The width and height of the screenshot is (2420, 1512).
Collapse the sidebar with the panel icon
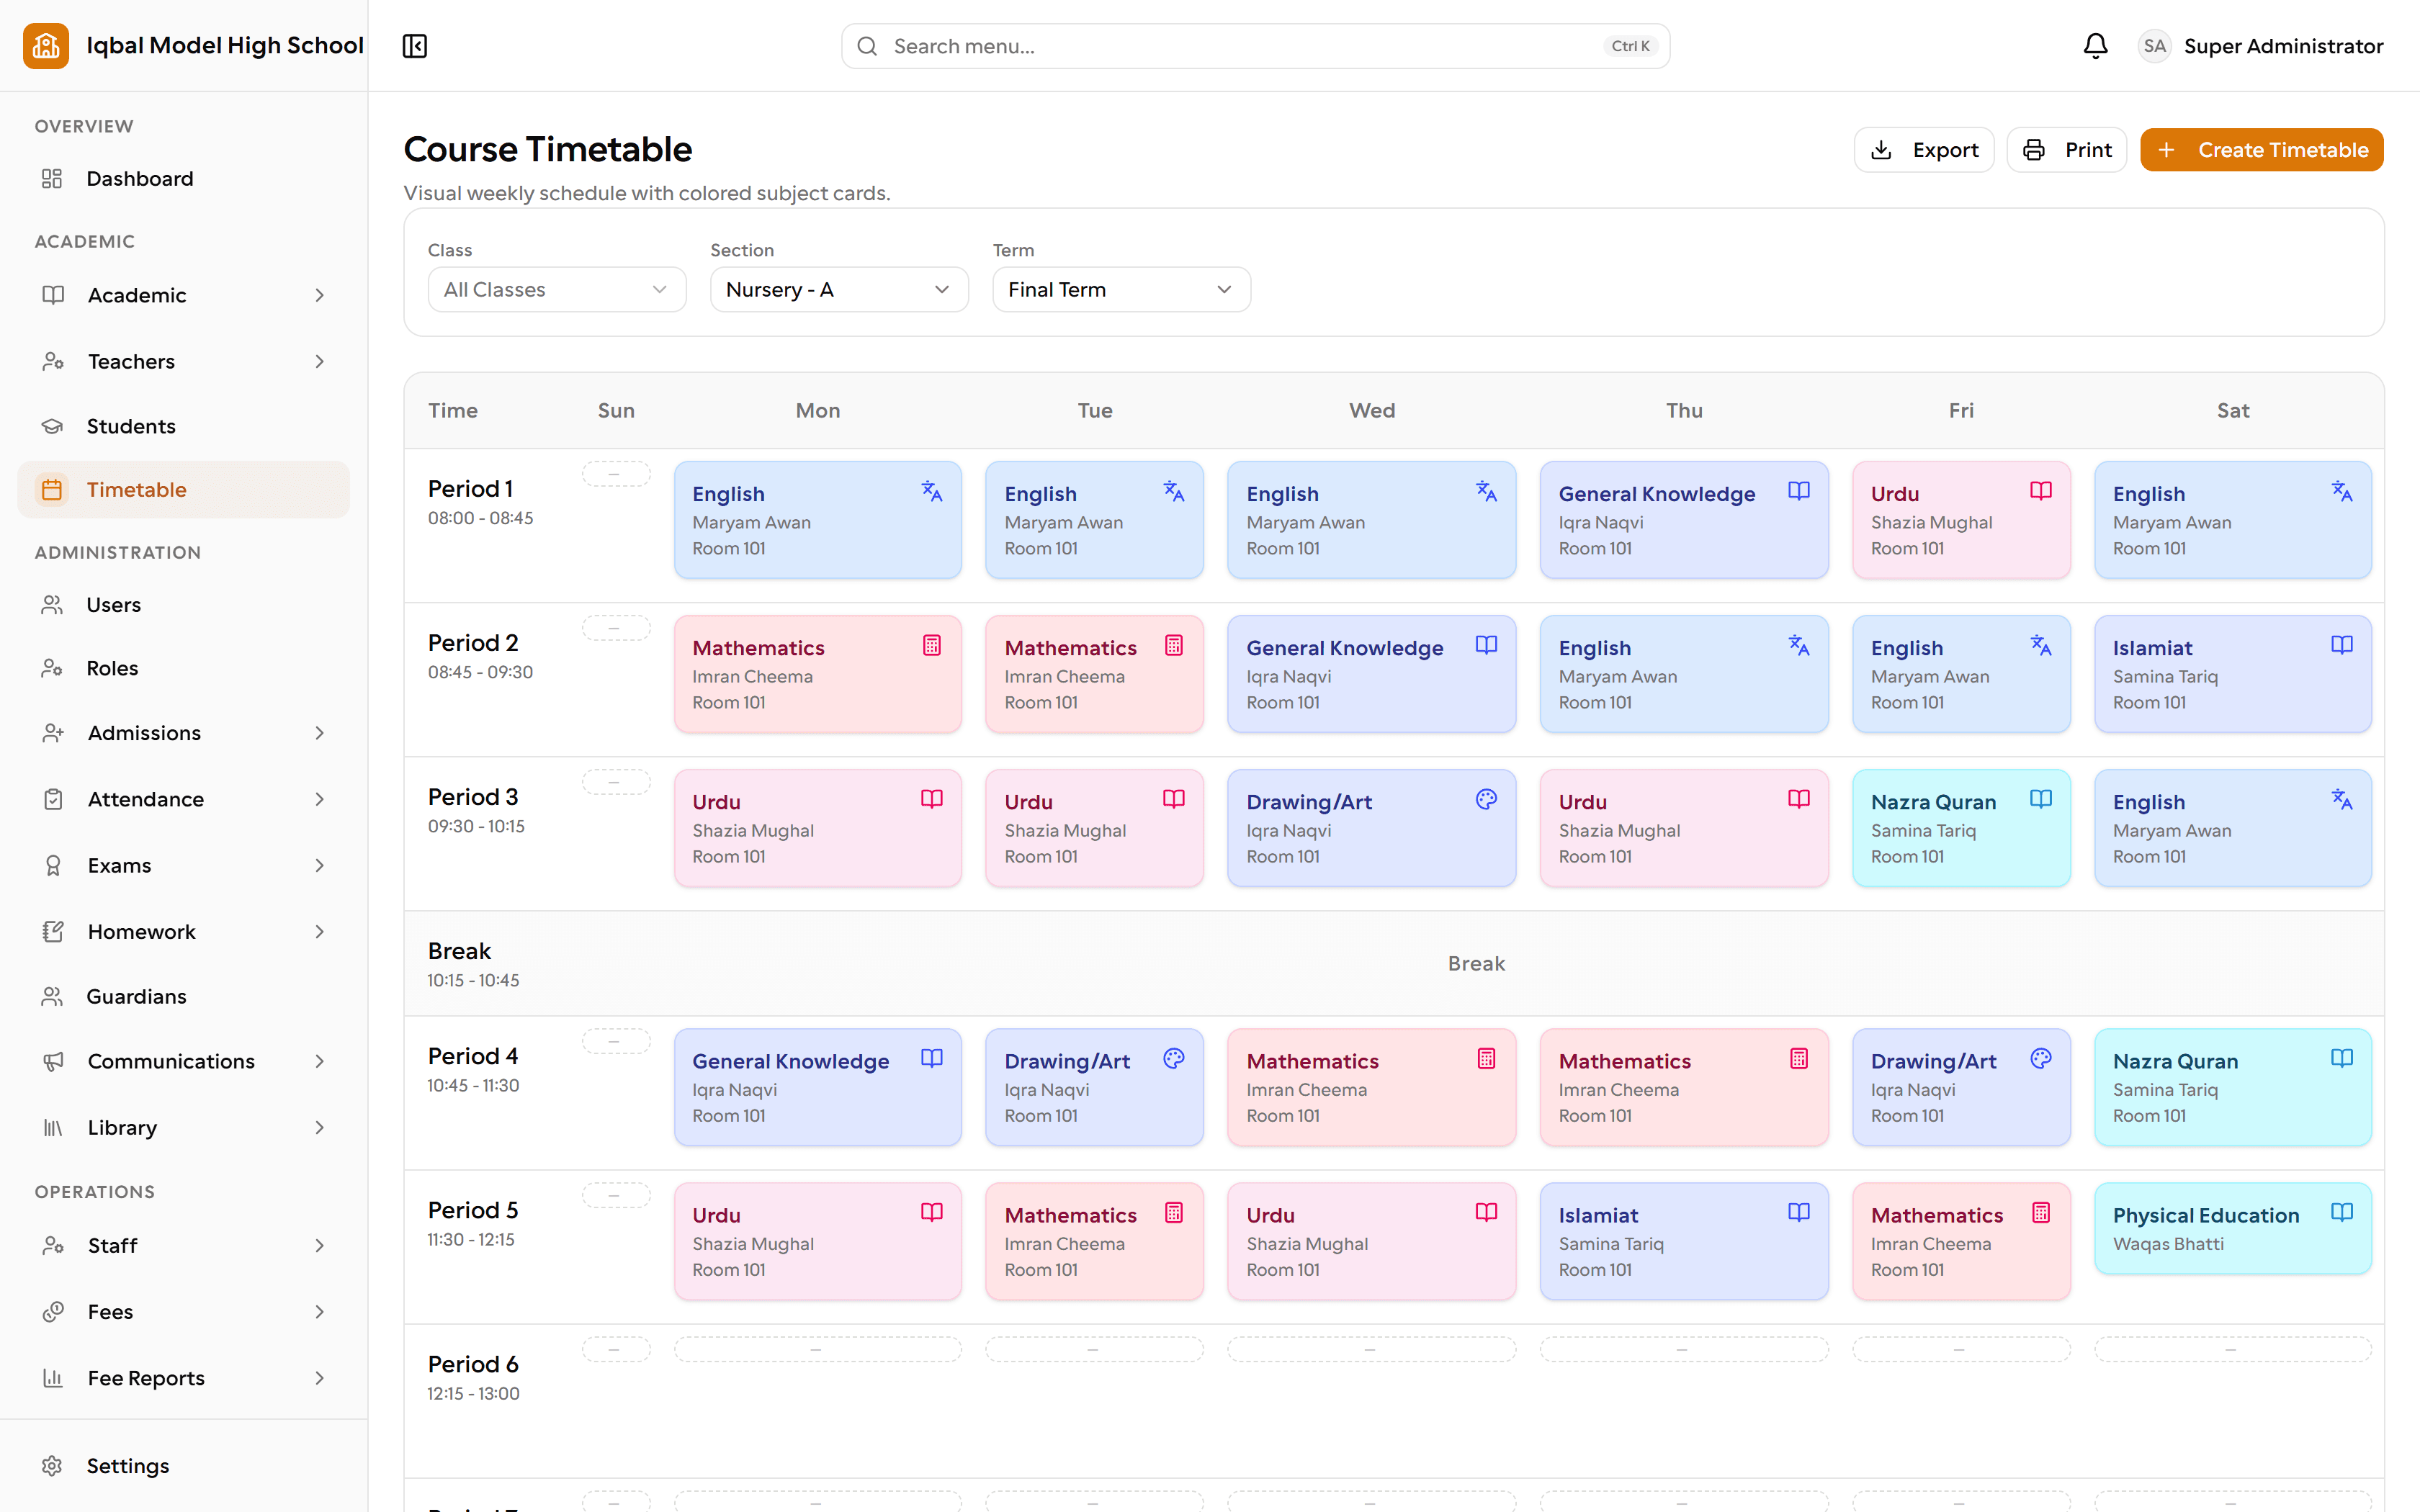coord(414,46)
